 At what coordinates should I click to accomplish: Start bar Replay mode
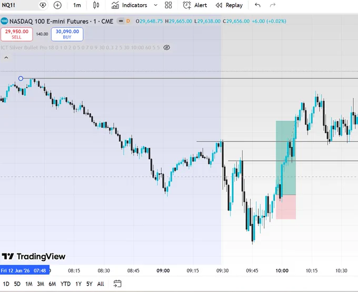[229, 5]
